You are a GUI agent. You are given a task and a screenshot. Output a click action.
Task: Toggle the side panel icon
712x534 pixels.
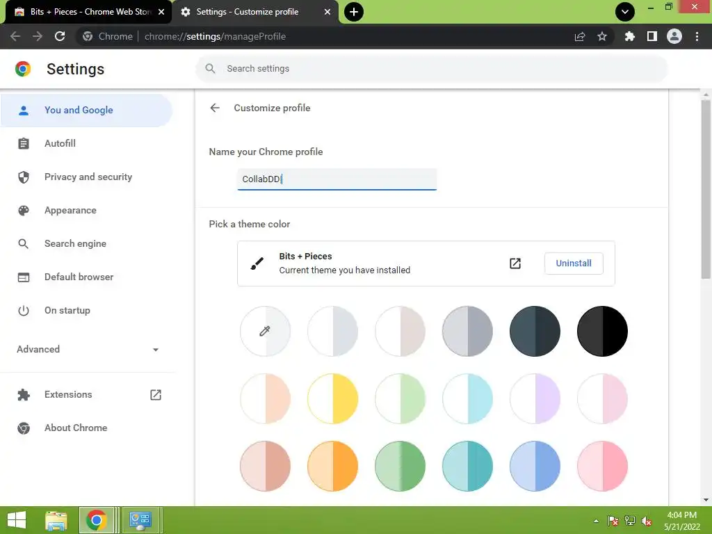click(652, 36)
